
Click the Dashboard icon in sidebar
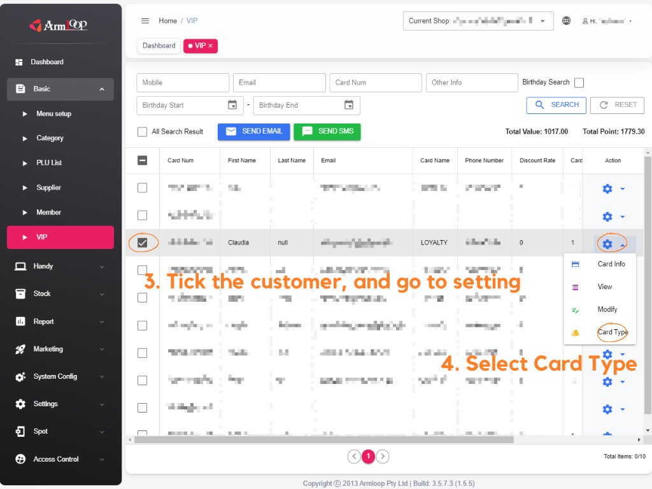coord(19,62)
